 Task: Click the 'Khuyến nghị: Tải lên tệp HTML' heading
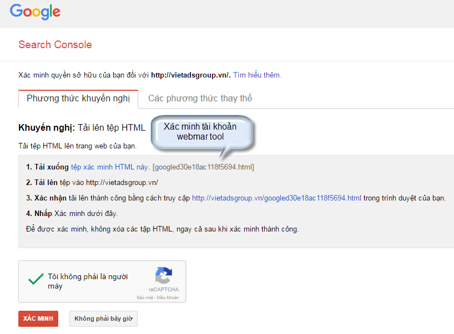pyautogui.click(x=81, y=127)
